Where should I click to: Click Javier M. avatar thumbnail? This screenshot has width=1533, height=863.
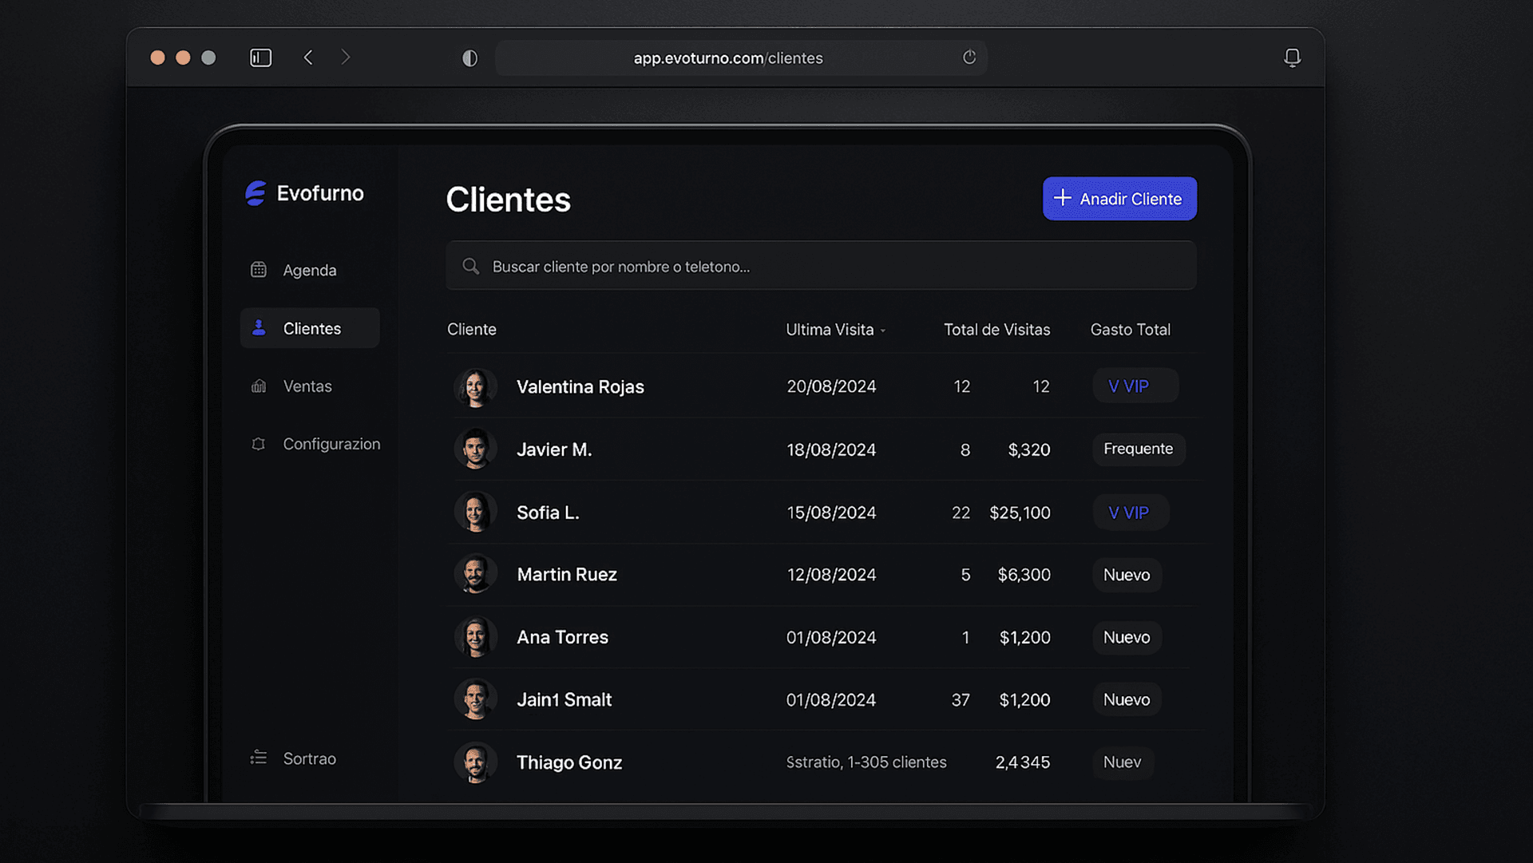[476, 449]
